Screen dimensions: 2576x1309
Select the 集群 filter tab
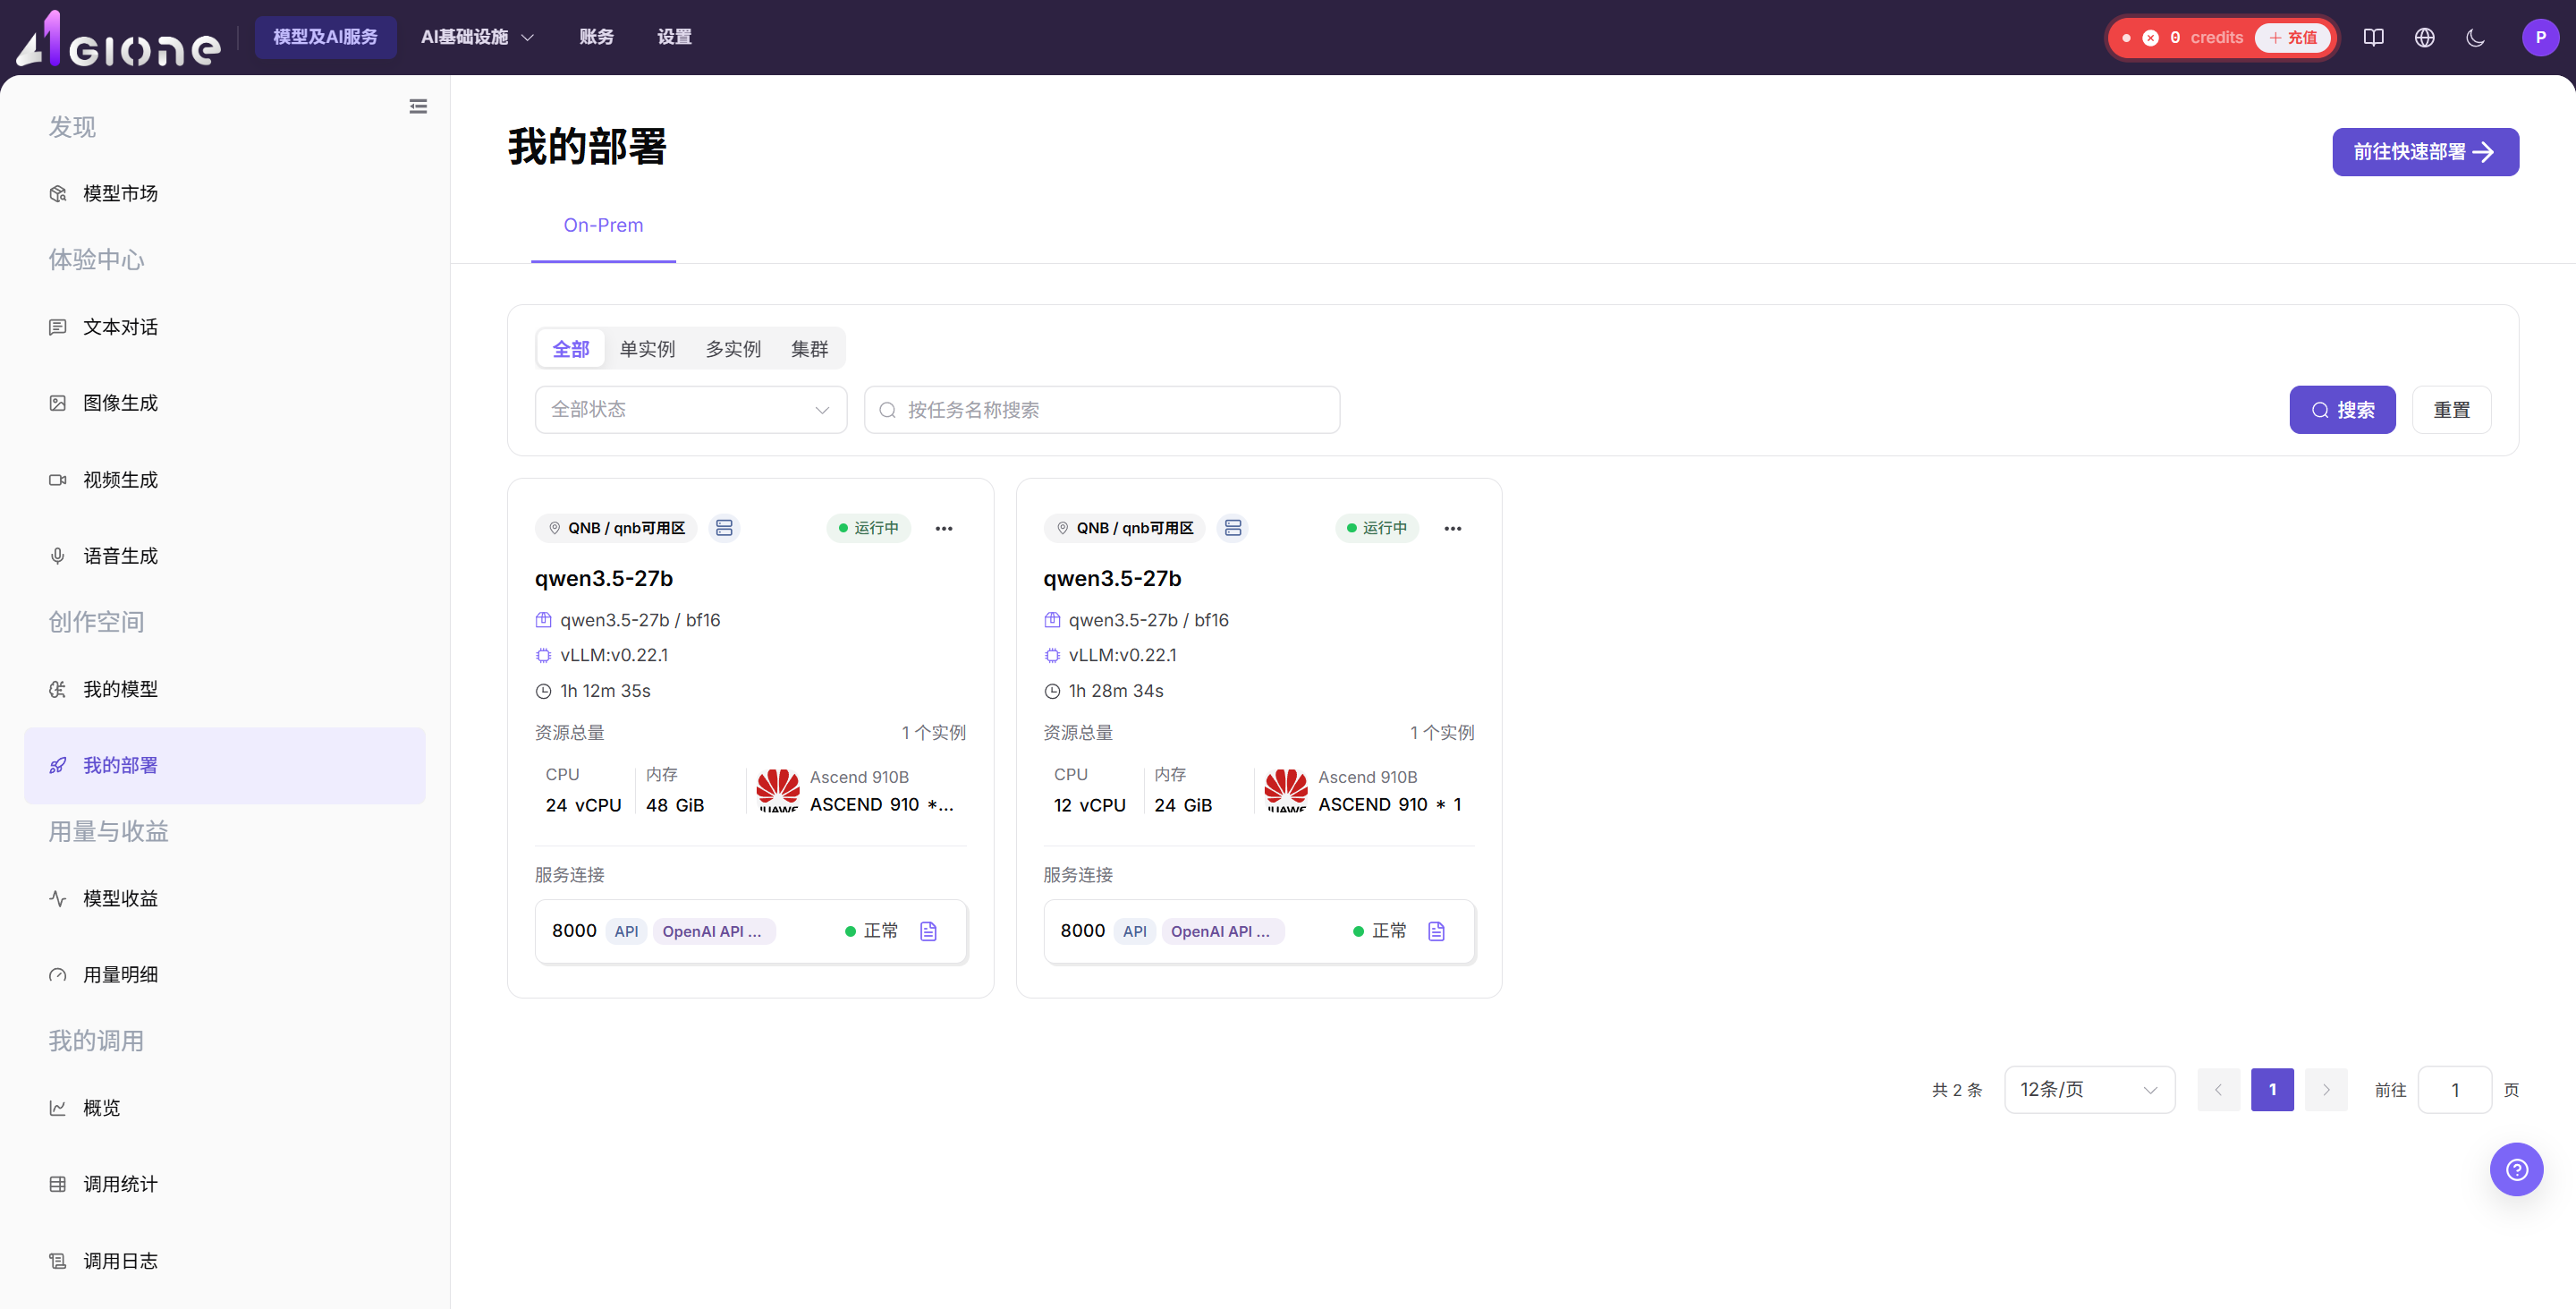[x=809, y=349]
